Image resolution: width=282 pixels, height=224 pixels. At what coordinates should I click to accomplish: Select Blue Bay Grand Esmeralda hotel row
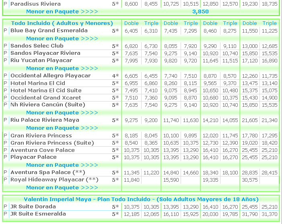141,31
